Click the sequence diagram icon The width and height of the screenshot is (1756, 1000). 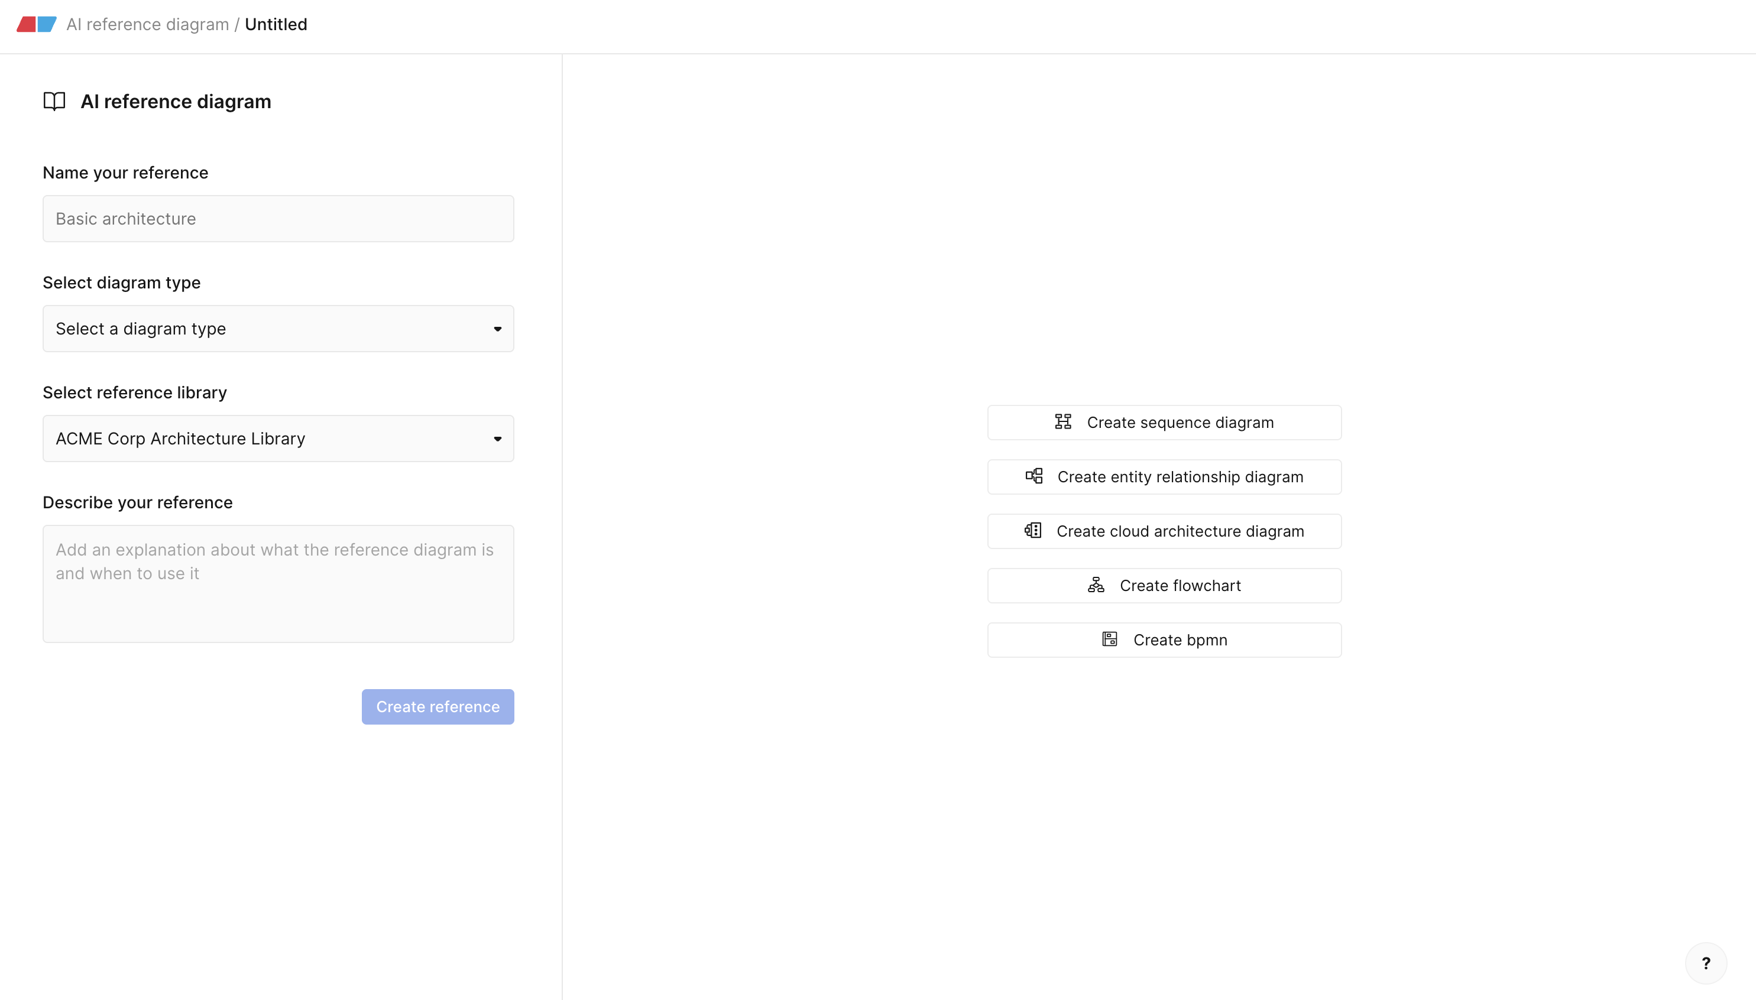pos(1063,422)
